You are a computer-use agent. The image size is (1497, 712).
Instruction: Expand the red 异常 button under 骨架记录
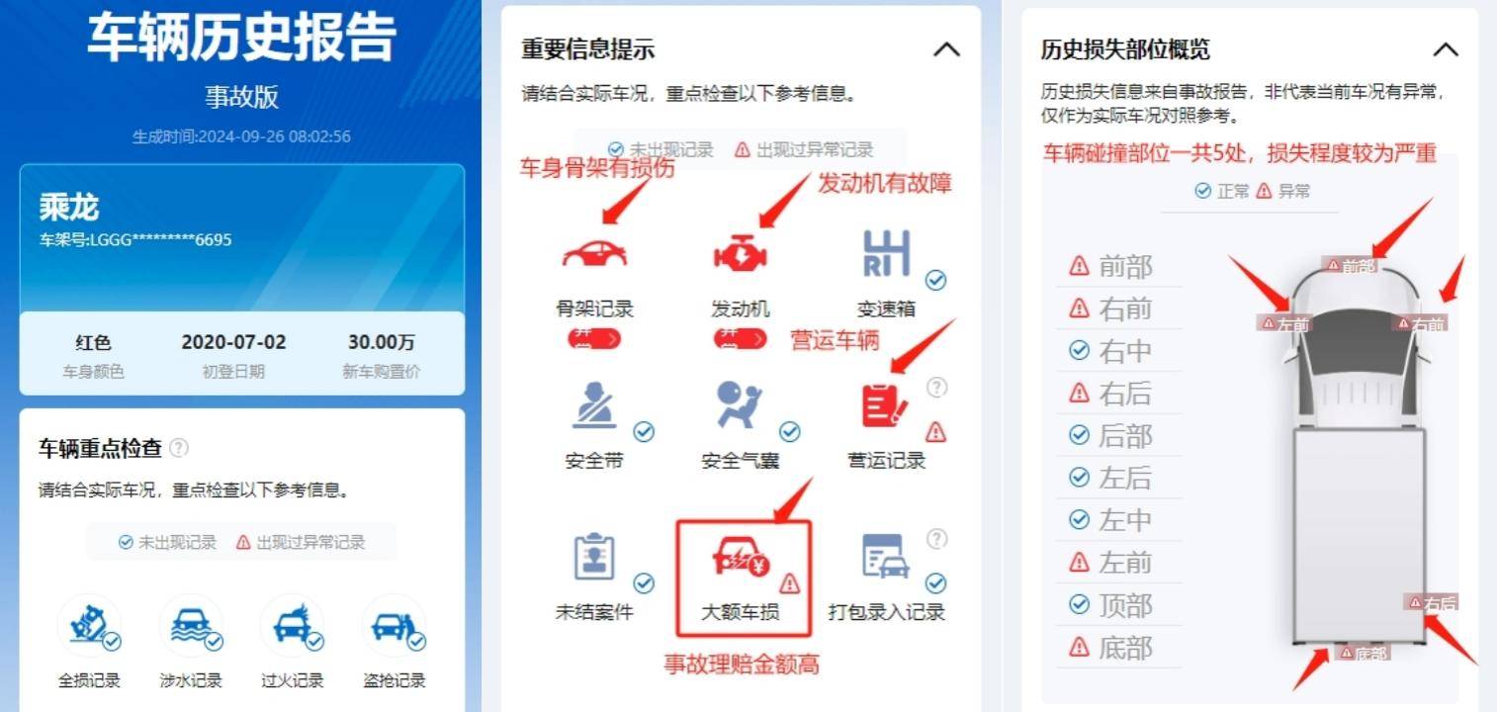pyautogui.click(x=594, y=339)
